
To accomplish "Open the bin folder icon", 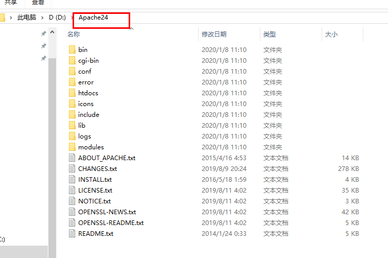I will [x=72, y=49].
